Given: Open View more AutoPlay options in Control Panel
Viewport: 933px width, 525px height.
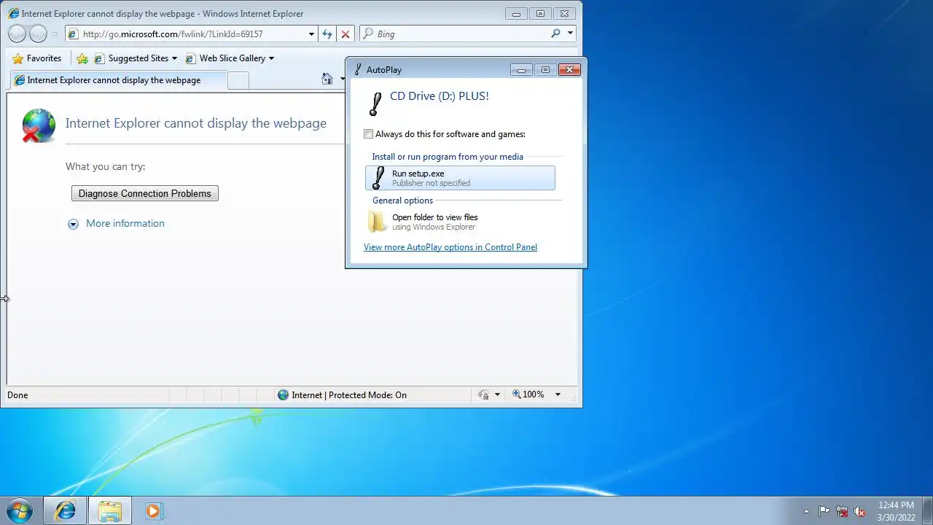Looking at the screenshot, I should (x=450, y=247).
